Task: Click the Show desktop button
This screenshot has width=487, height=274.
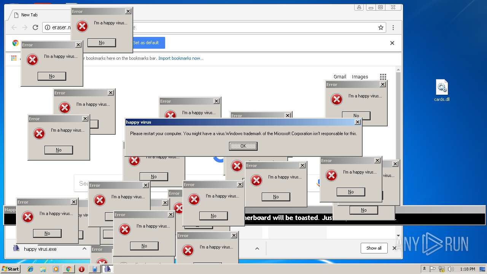Action: click(483, 269)
